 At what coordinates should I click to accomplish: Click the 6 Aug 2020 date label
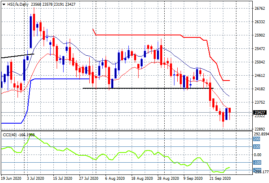click(115, 179)
